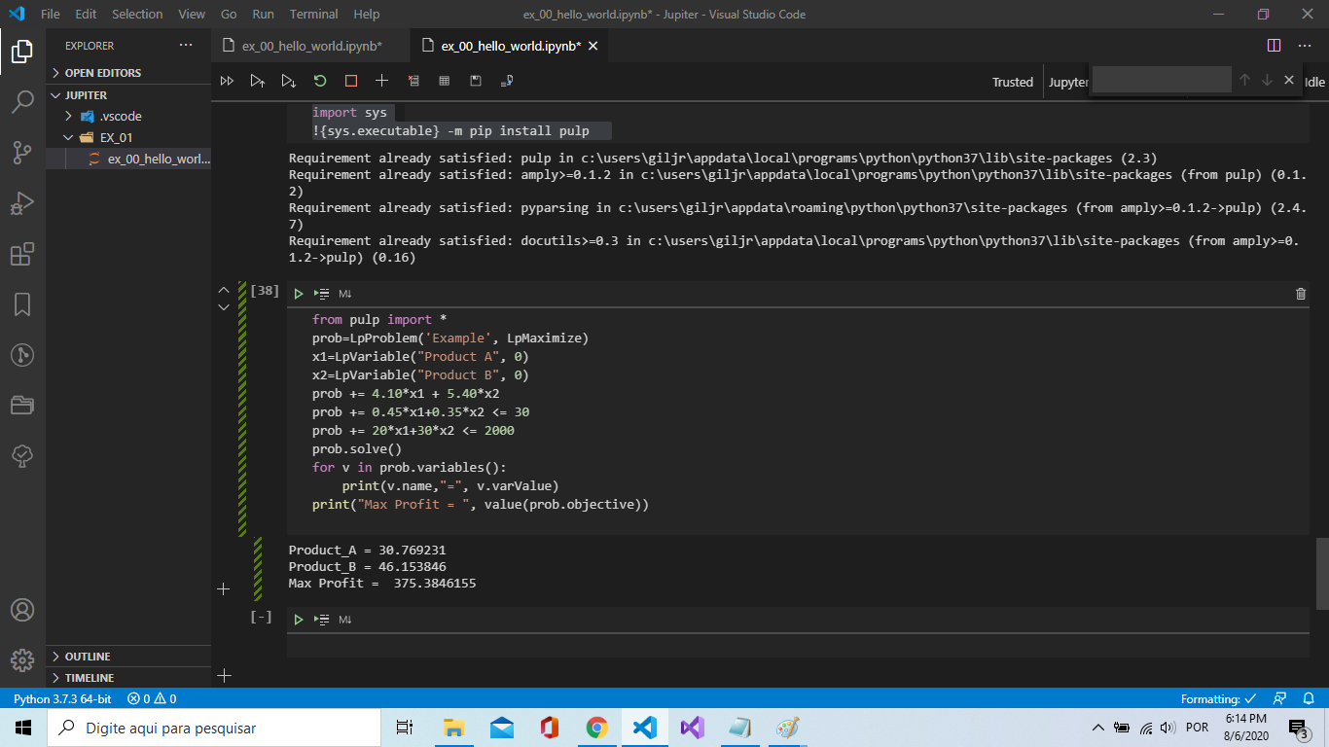Select the Python 3.7.3 64-bit interpreter

point(62,698)
